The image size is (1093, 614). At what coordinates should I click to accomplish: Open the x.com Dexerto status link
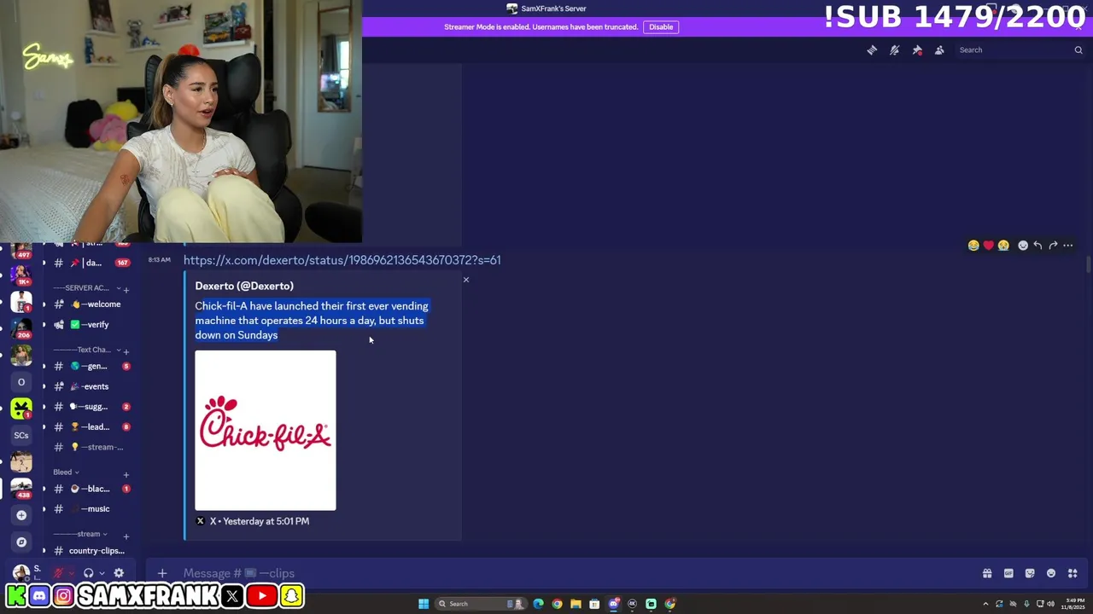tap(342, 260)
